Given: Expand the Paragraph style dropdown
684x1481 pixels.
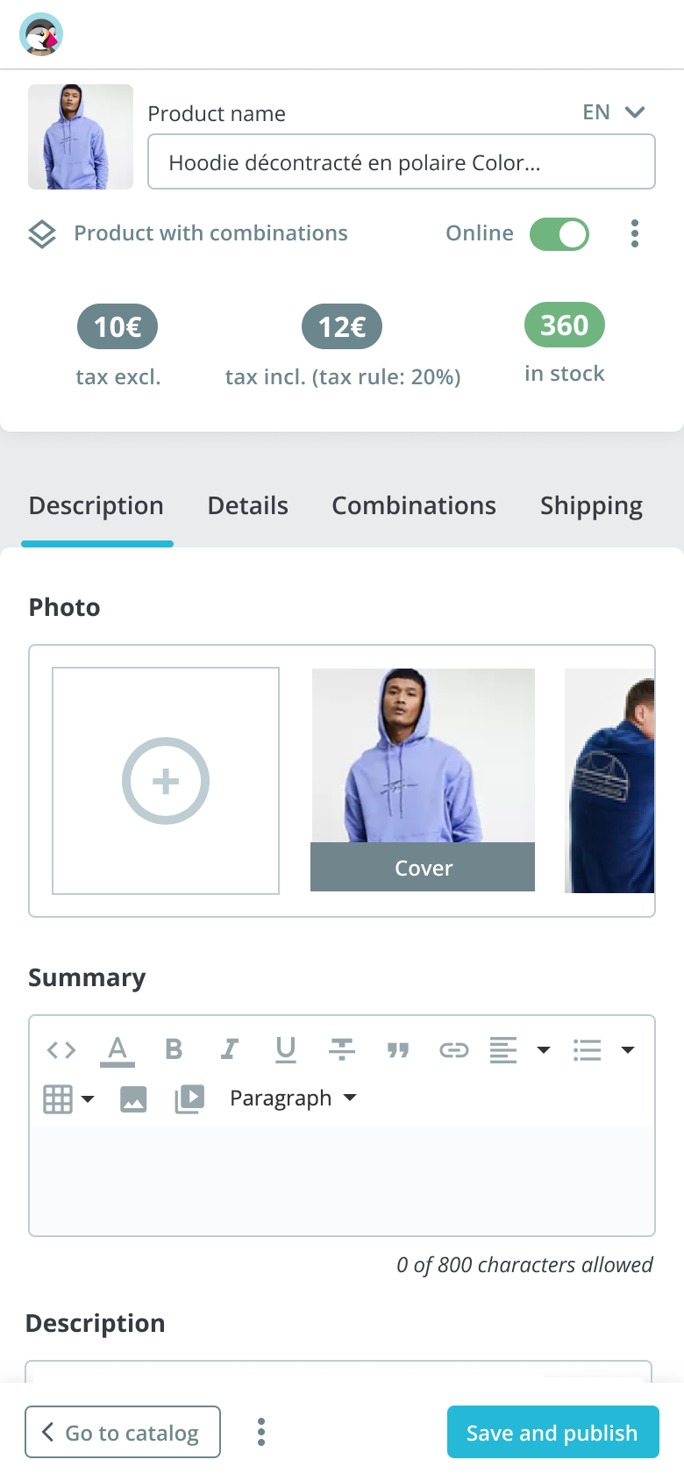Looking at the screenshot, I should (x=293, y=1098).
